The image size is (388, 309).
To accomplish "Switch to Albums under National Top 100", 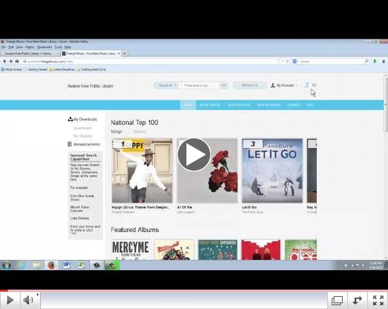I will (x=140, y=132).
